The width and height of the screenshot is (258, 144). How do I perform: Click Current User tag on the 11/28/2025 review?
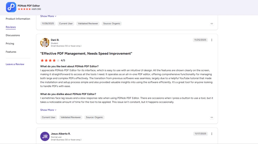coord(66,23)
